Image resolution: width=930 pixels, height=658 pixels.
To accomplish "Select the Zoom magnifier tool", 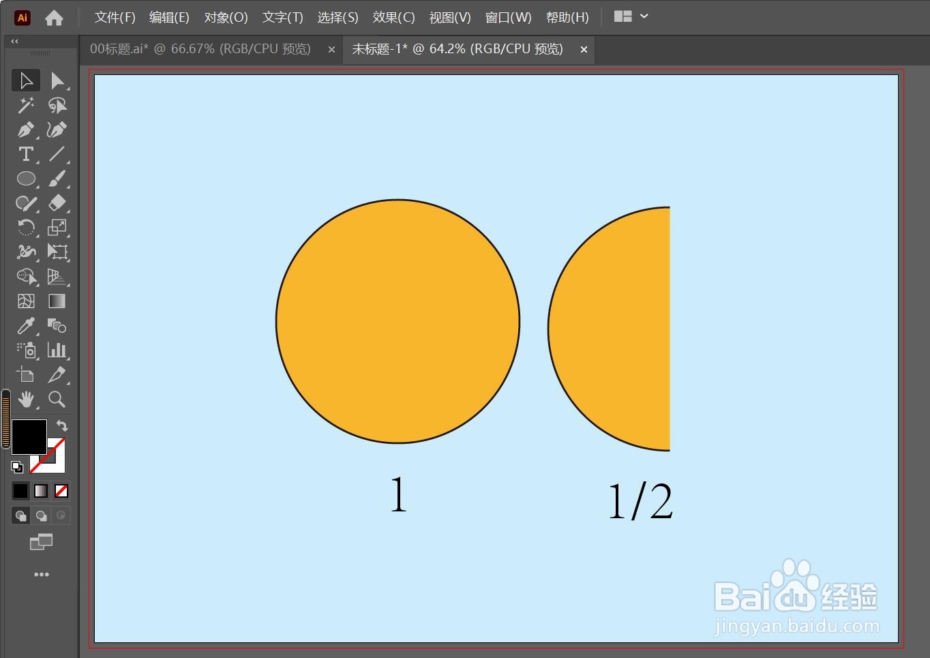I will click(x=57, y=400).
